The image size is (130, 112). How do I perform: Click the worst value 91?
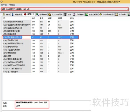pyautogui.click(x=41, y=56)
